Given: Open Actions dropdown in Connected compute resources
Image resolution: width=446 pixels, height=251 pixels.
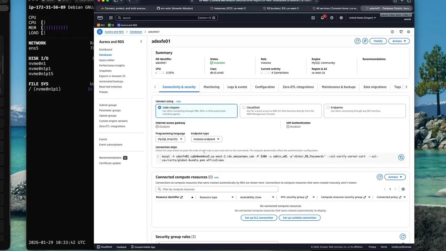Looking at the screenshot, I should tap(395, 177).
